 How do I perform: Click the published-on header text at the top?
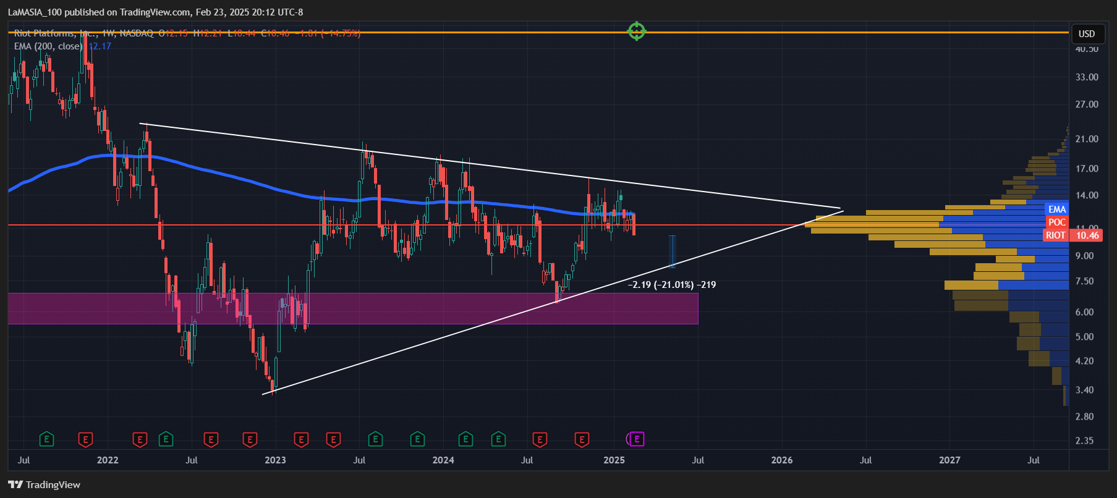[155, 12]
